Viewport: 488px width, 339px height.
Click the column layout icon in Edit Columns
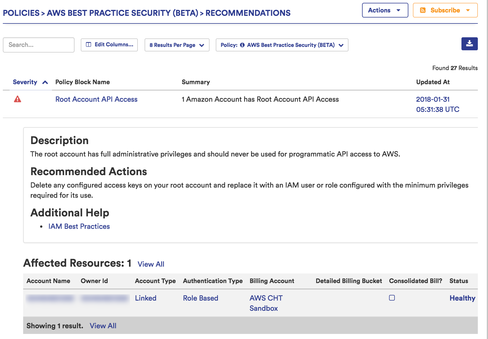click(x=88, y=45)
